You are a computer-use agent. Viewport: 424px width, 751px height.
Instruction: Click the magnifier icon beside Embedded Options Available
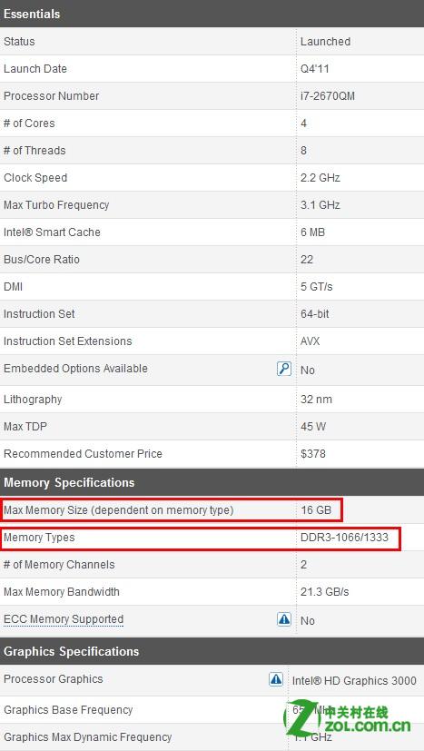click(x=284, y=369)
